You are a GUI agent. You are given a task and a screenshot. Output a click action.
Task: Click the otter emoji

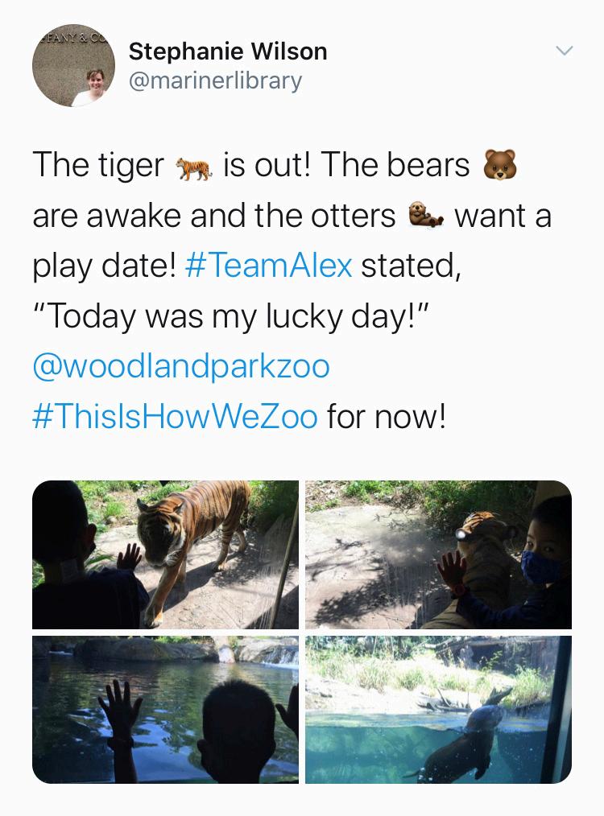tap(425, 214)
